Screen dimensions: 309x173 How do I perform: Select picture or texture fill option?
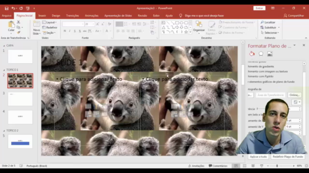pos(267,72)
